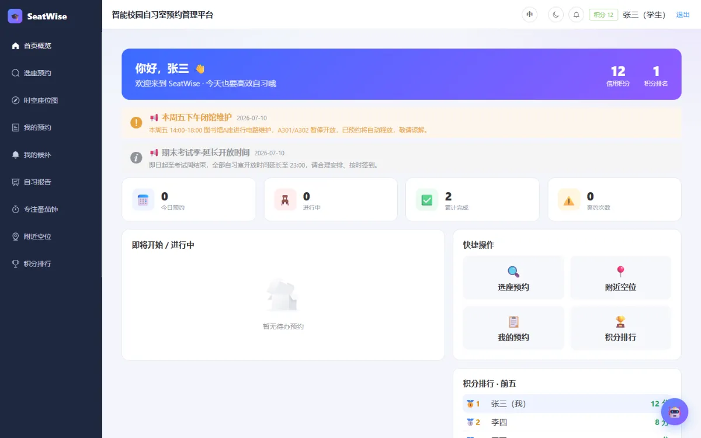Click the calendar icon in the 今日预约 card
The image size is (701, 438).
click(x=143, y=200)
